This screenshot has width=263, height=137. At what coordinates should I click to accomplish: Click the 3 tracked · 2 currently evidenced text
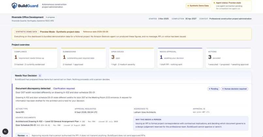pyautogui.click(x=29, y=64)
